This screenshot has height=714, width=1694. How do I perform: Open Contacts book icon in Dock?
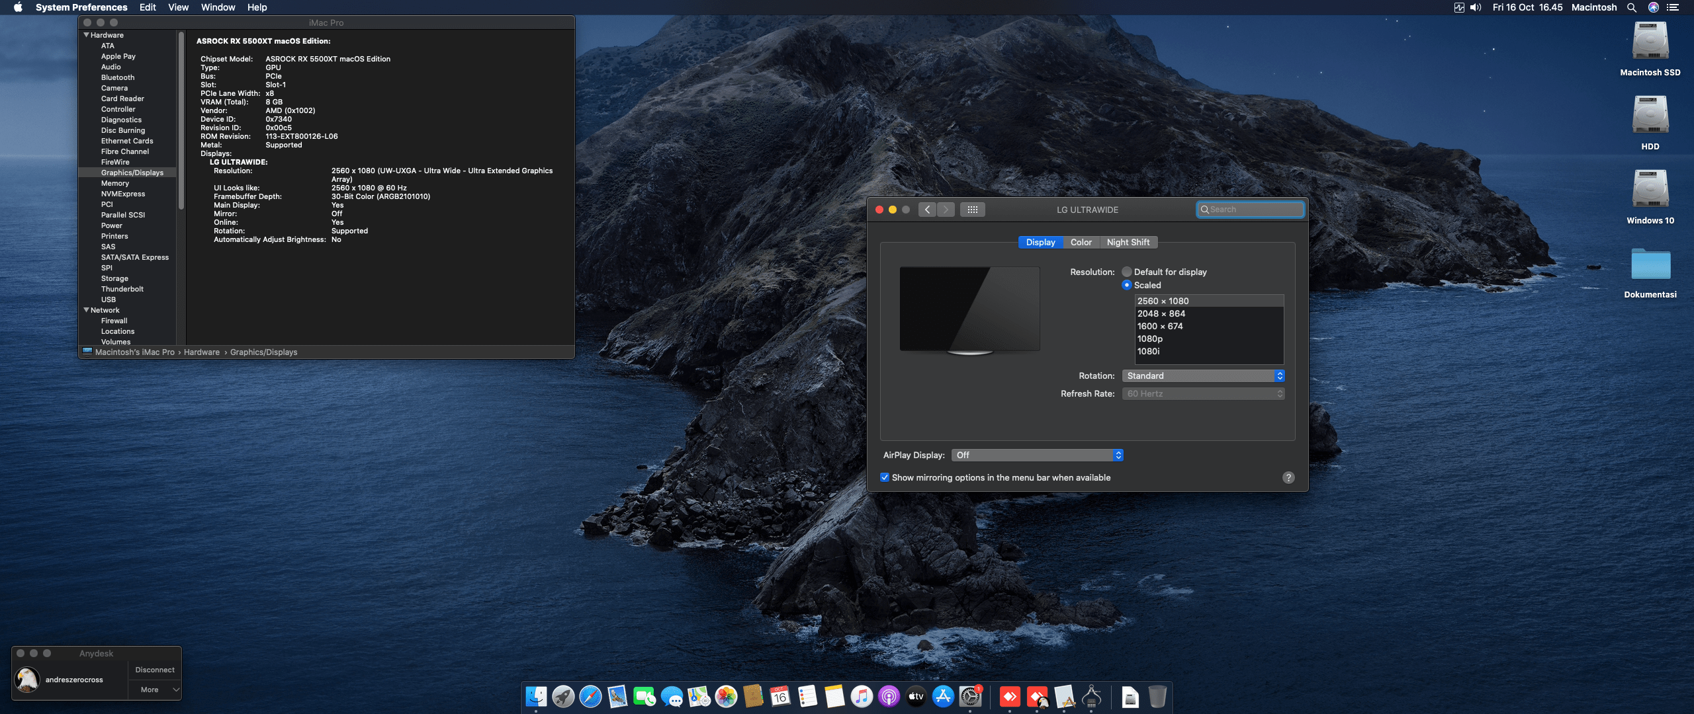(x=753, y=696)
